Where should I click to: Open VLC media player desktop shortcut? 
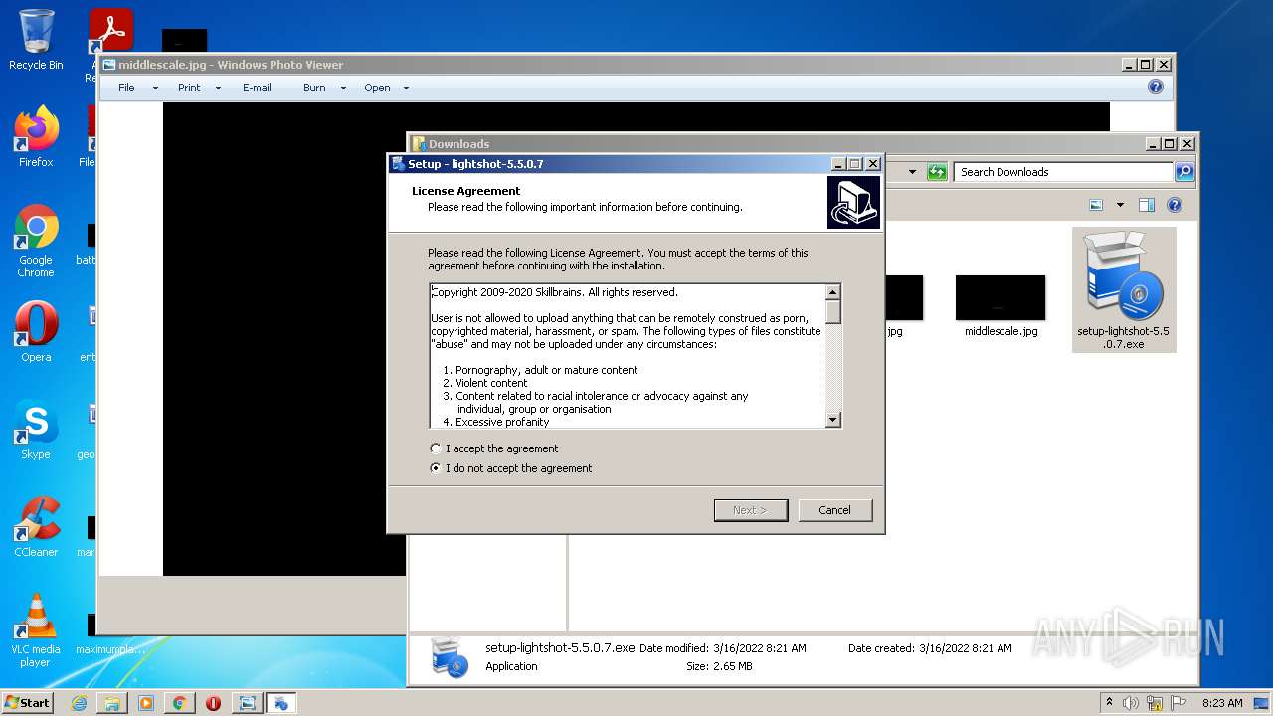click(36, 630)
